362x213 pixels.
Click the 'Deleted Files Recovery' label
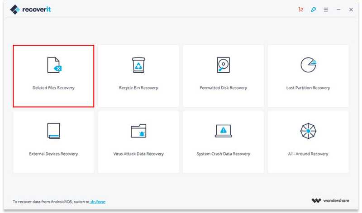click(53, 88)
